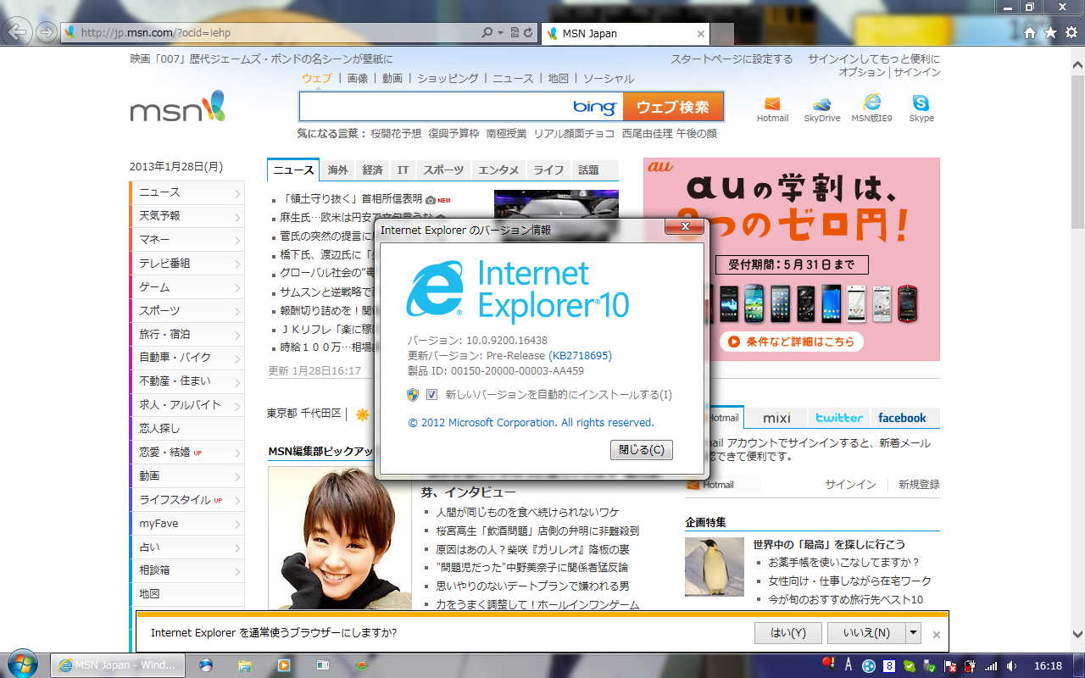
Task: Select the 海外 news tab
Action: [x=337, y=169]
